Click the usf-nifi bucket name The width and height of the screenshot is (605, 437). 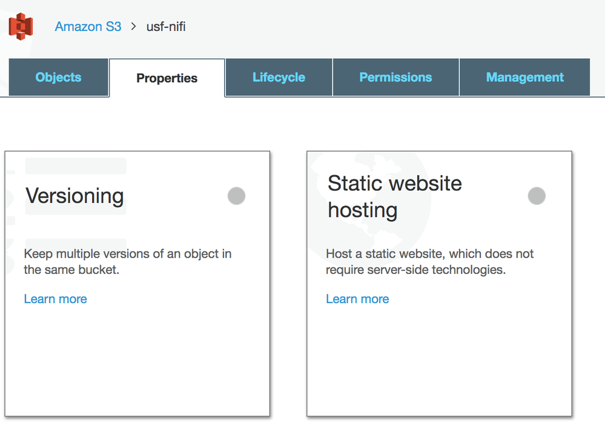coord(166,27)
